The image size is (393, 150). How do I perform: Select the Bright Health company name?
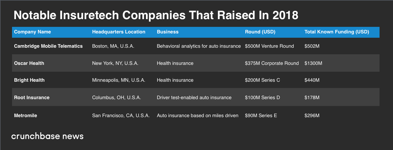29,80
